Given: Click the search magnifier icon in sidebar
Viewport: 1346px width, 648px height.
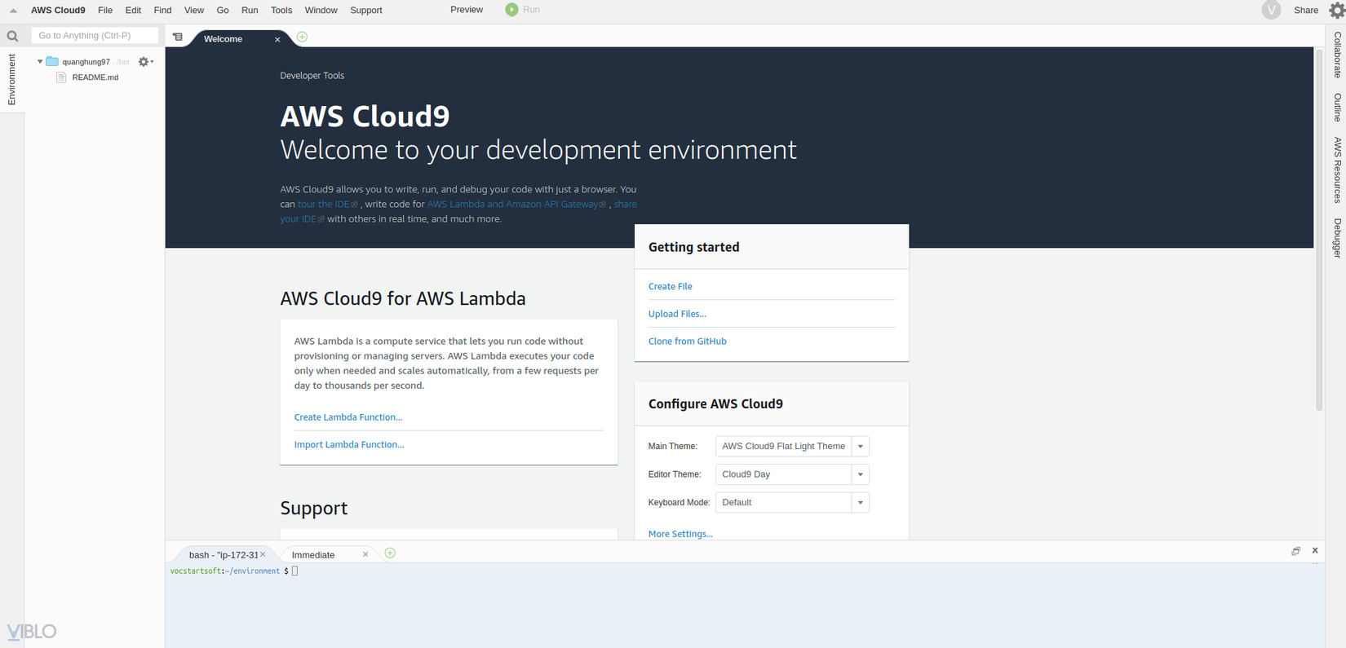Looking at the screenshot, I should click(12, 36).
